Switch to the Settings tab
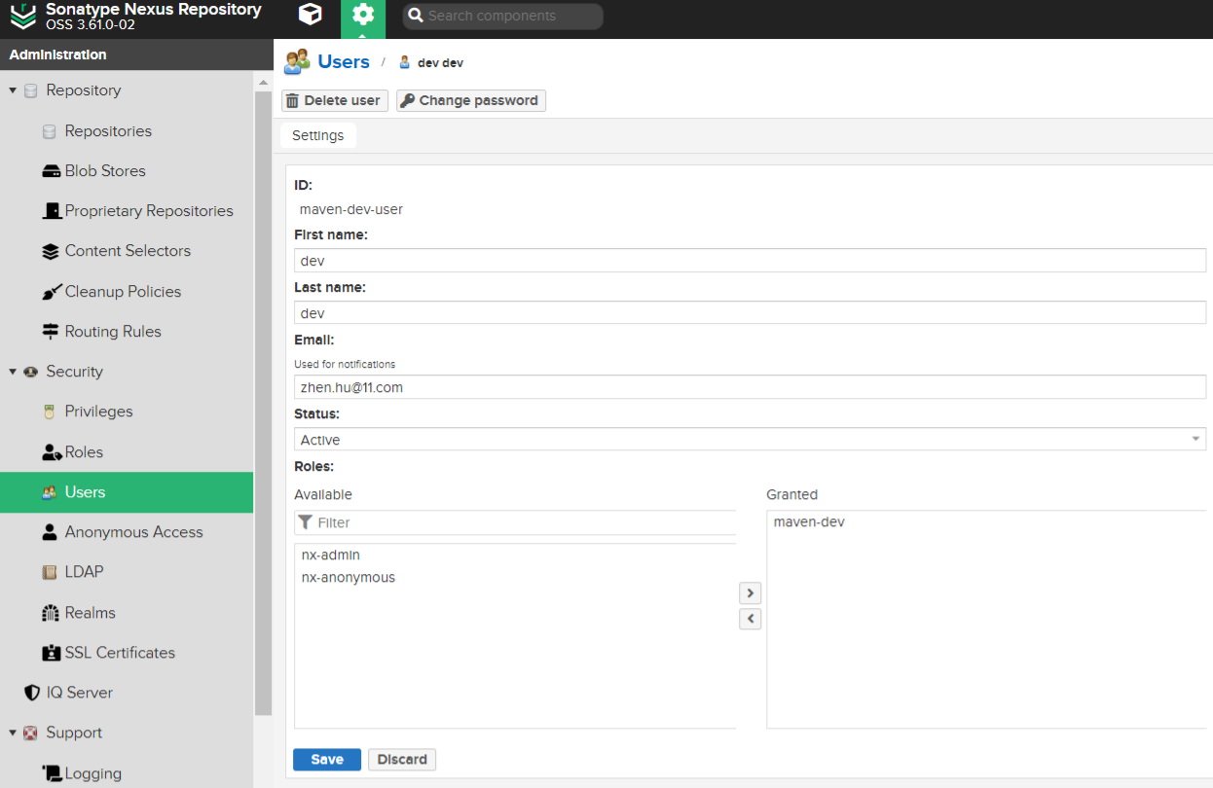This screenshot has height=788, width=1213. [317, 135]
